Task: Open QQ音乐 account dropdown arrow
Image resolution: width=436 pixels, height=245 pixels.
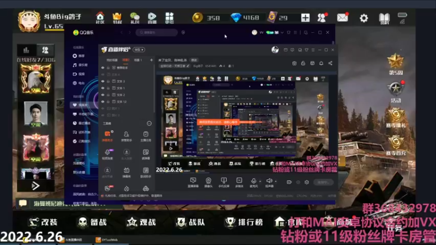Action: (282, 33)
